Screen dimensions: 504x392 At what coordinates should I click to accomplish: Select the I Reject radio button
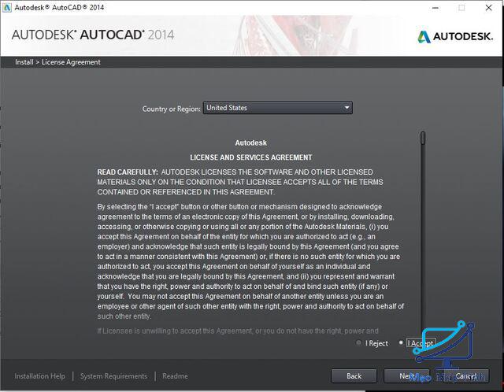pyautogui.click(x=359, y=343)
